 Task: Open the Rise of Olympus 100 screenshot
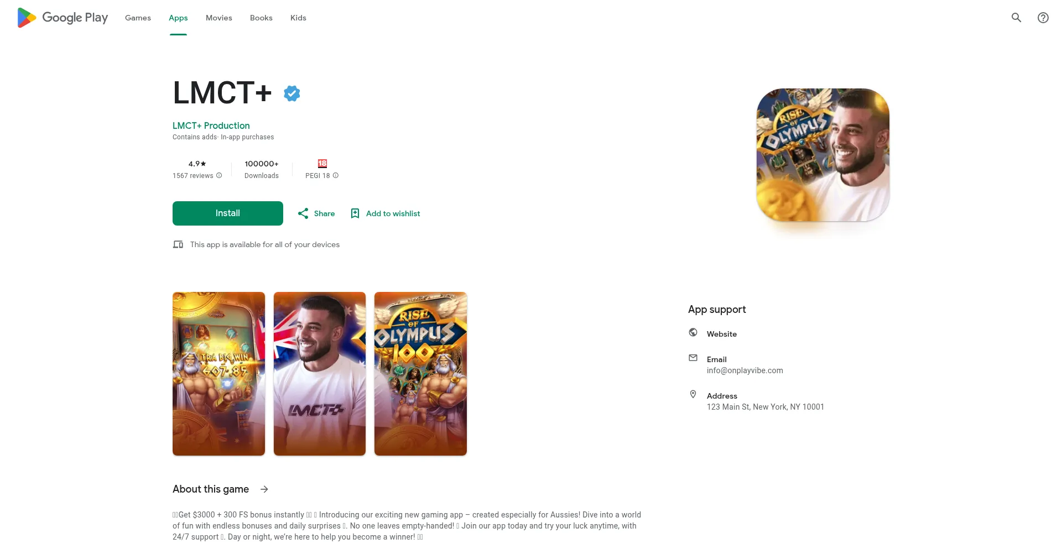(x=420, y=374)
